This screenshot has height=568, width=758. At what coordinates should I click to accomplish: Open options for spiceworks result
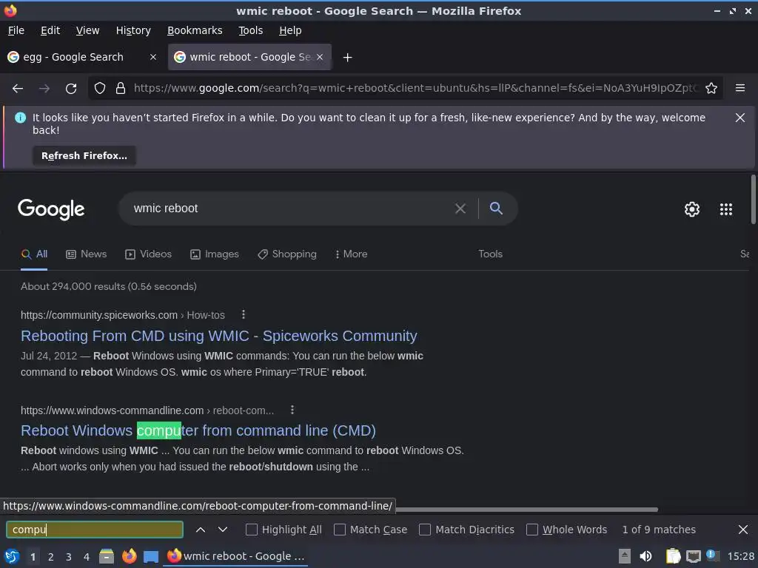(x=243, y=315)
